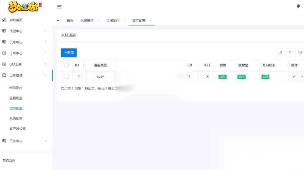
Task: Close the 玩家操作 tab
Action: [x=98, y=20]
